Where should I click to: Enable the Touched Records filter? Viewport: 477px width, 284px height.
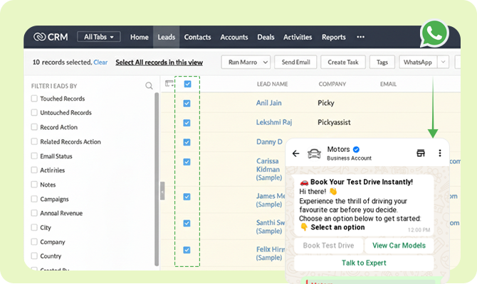click(34, 98)
